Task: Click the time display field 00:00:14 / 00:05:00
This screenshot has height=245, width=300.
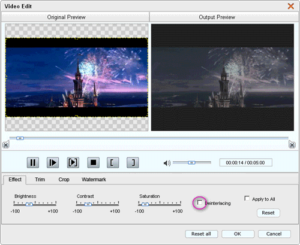Action: [246, 163]
